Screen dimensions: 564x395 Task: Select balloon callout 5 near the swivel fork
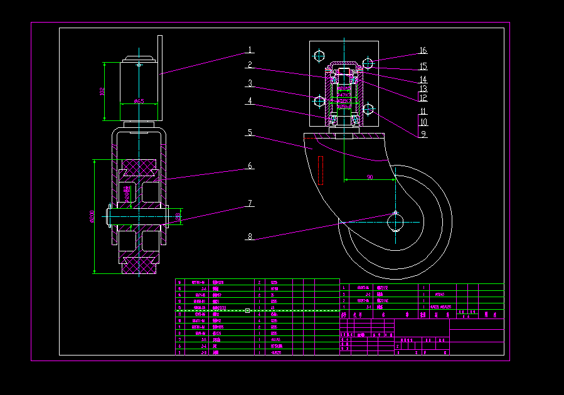tap(249, 132)
